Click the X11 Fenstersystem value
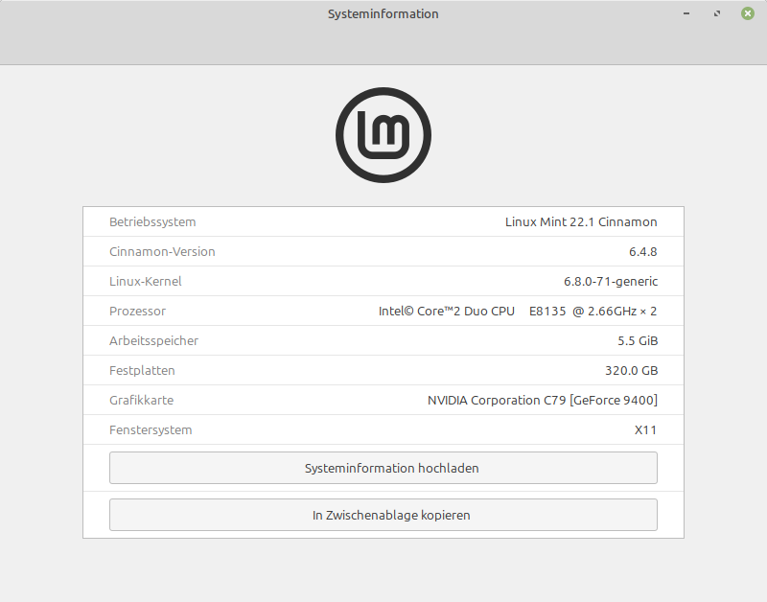The height and width of the screenshot is (602, 767). [646, 430]
